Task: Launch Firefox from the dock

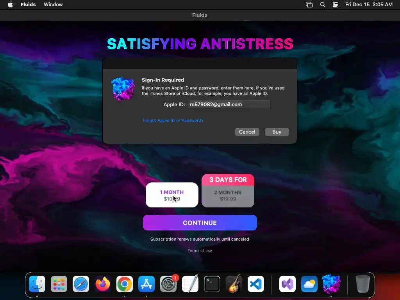Action: (103, 284)
